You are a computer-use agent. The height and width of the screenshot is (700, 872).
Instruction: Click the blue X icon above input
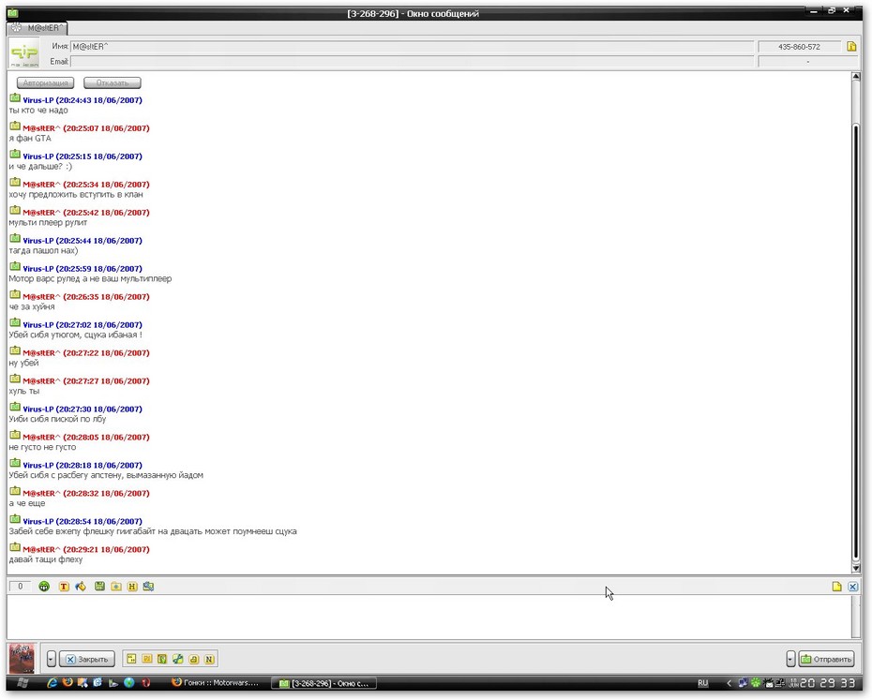852,587
